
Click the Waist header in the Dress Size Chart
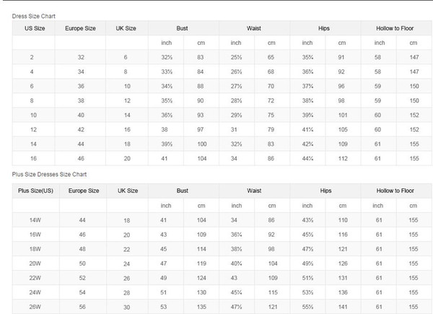[x=254, y=28]
